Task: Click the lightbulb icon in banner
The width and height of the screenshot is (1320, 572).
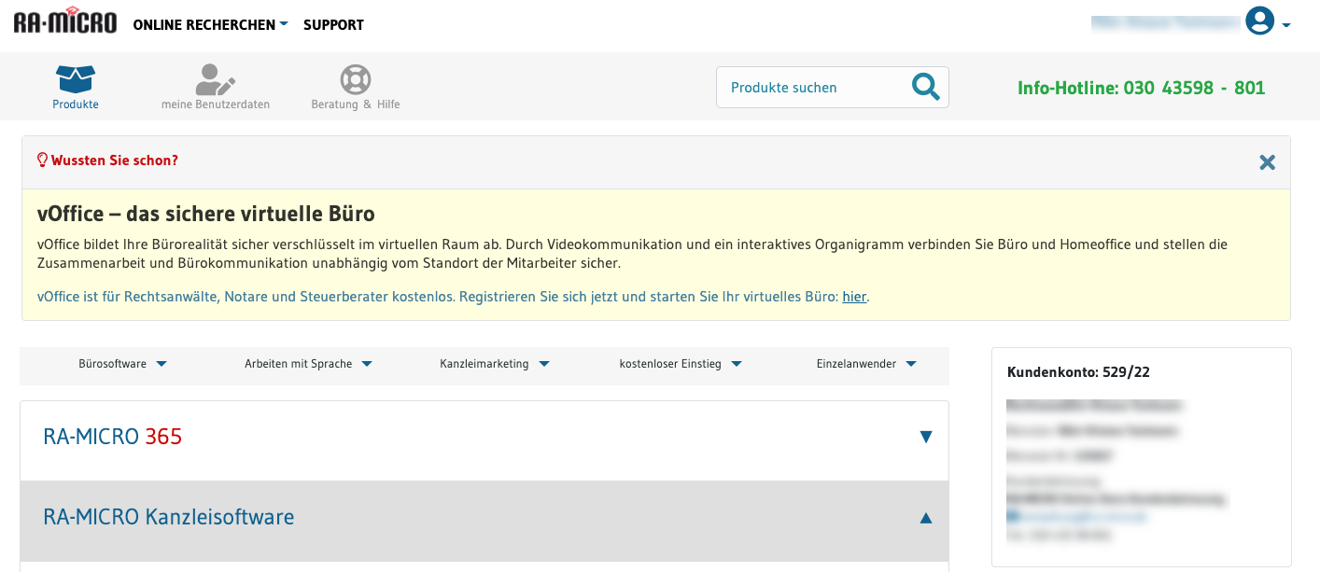Action: 42,160
